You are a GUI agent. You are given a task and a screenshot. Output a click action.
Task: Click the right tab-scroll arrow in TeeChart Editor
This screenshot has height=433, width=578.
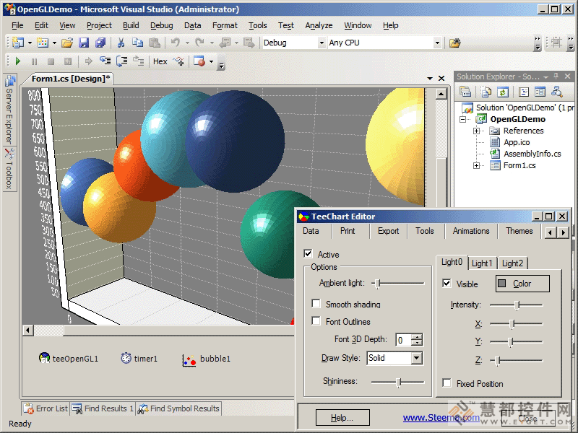(564, 232)
